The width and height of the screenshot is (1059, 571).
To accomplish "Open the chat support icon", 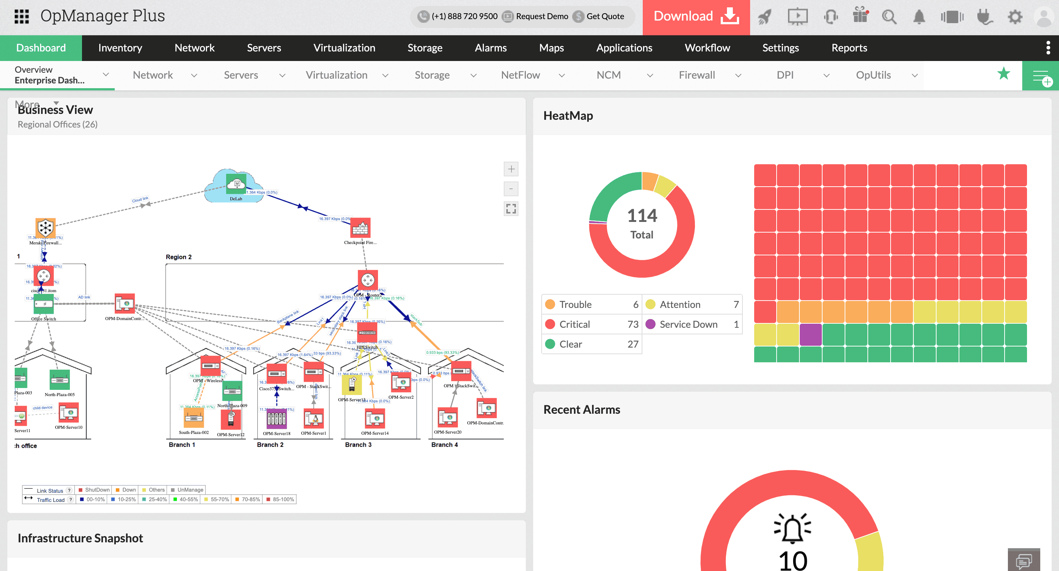I will coord(1024,560).
